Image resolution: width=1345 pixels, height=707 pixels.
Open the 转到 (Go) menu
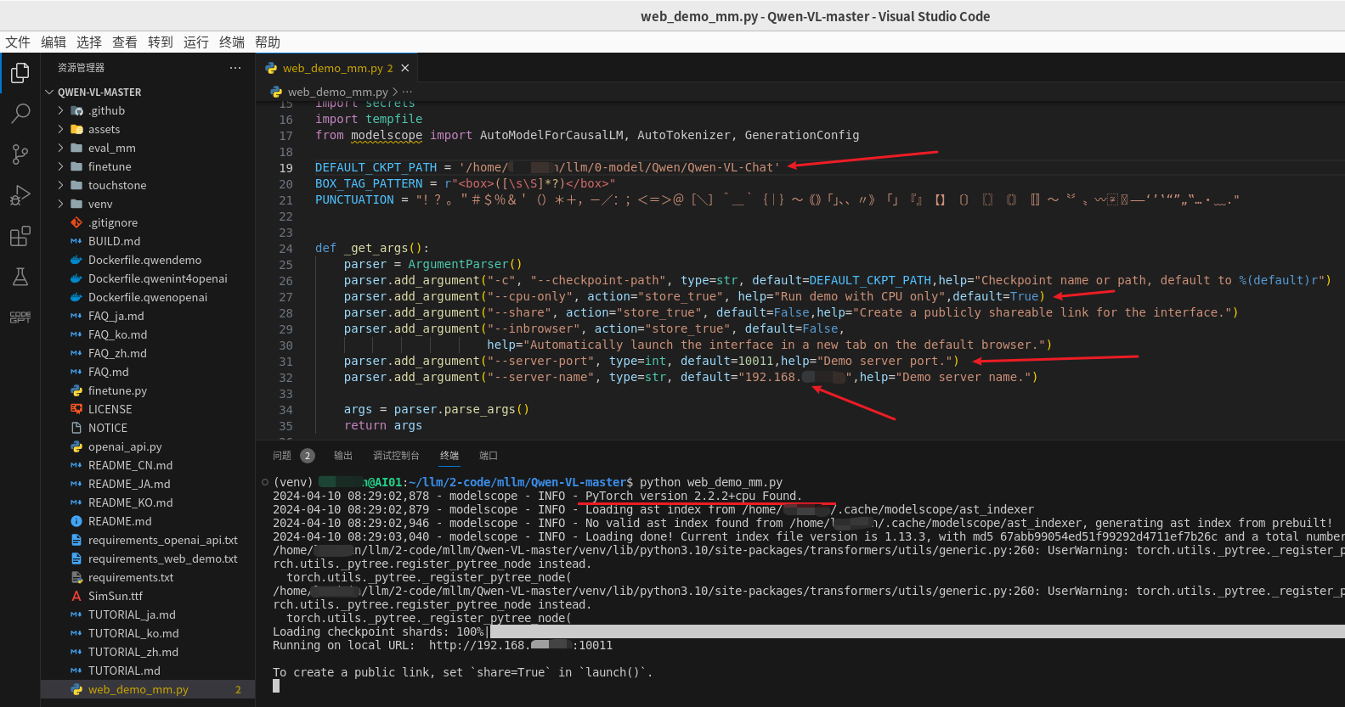point(161,42)
